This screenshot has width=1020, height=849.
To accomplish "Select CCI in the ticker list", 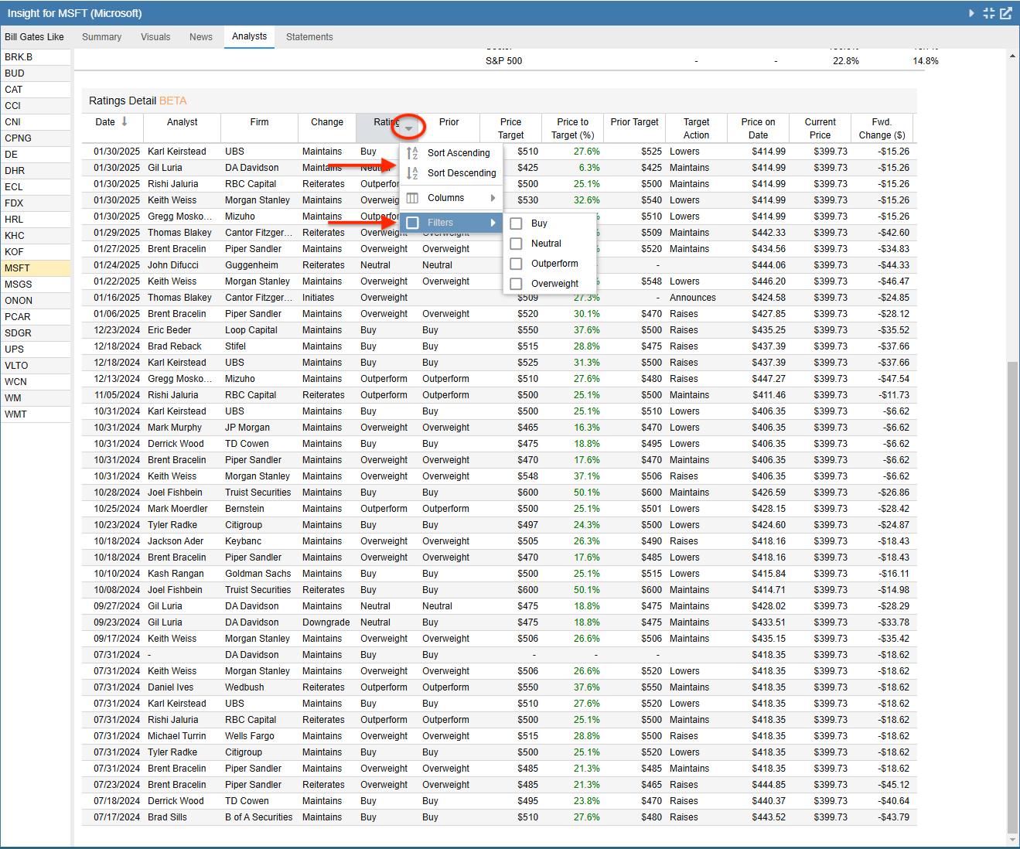I will click(36, 106).
